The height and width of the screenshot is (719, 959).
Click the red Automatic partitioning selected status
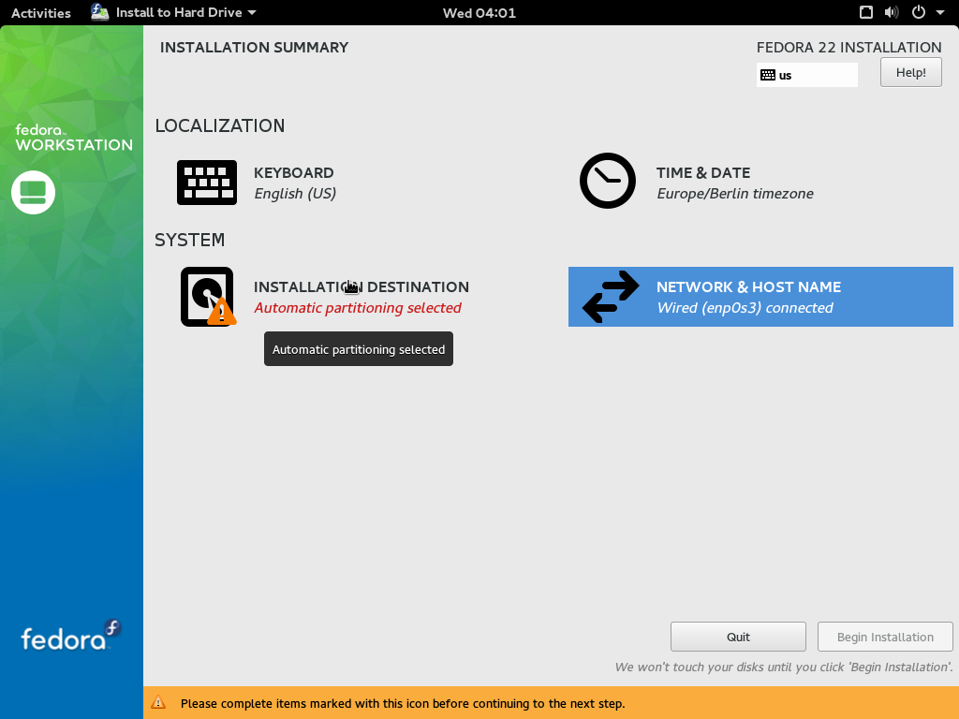tap(358, 308)
